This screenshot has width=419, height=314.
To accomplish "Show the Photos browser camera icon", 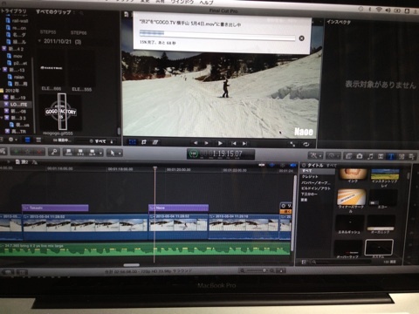I will (x=360, y=156).
